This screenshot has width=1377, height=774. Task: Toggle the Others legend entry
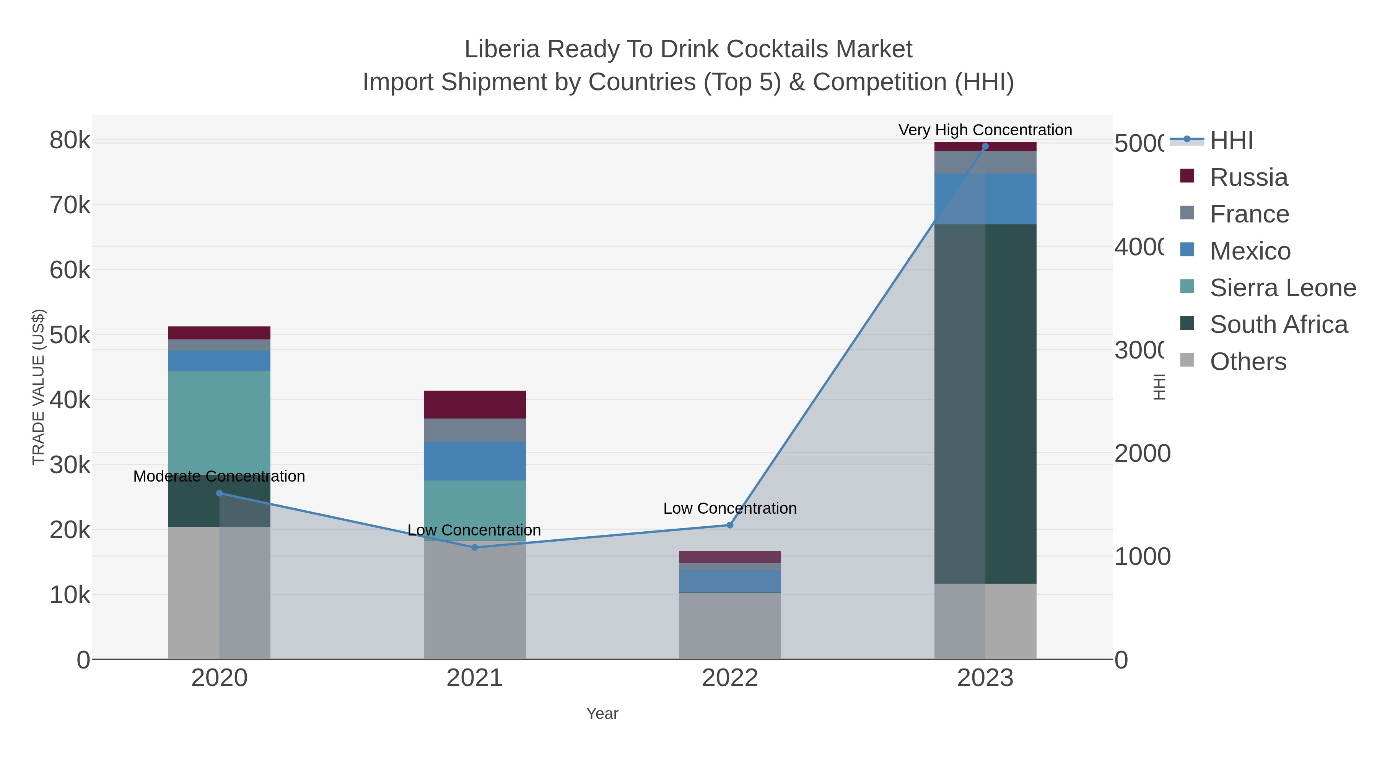pos(1233,361)
